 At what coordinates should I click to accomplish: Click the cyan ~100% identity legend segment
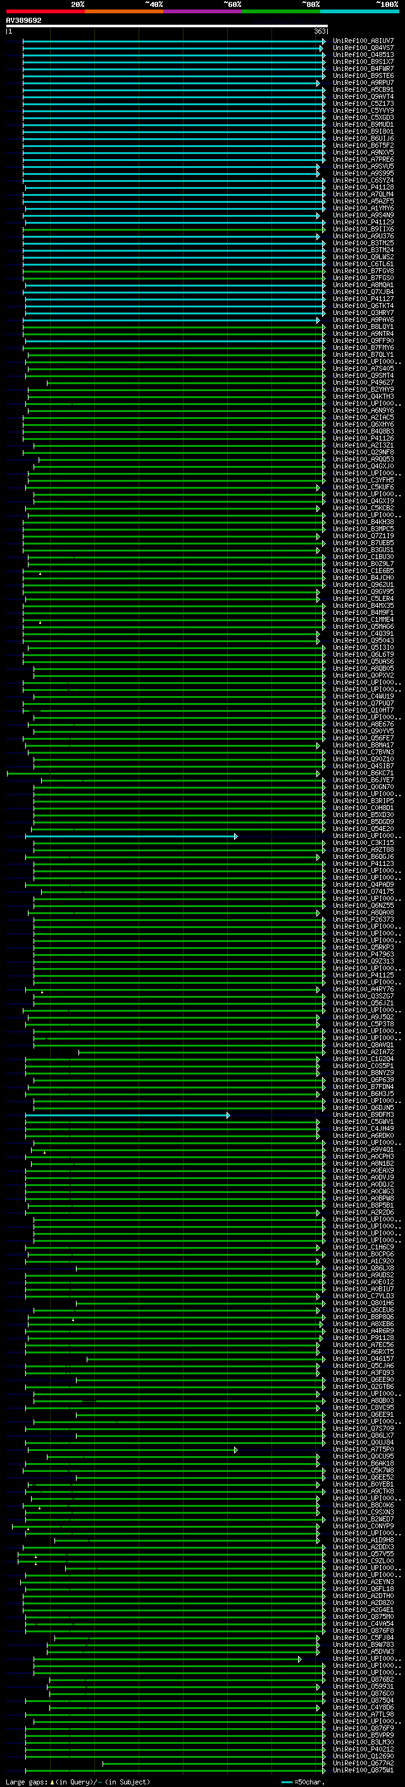pos(359,11)
